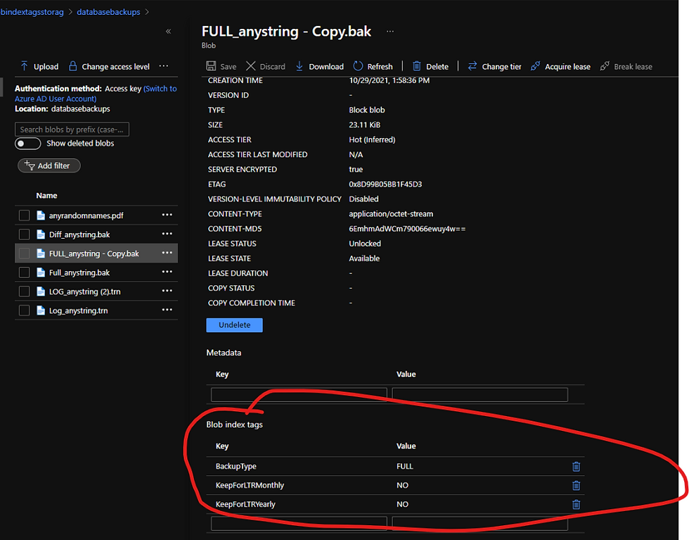Viewport: 689px width, 540px height.
Task: Click the Acquire lease label
Action: (x=568, y=66)
